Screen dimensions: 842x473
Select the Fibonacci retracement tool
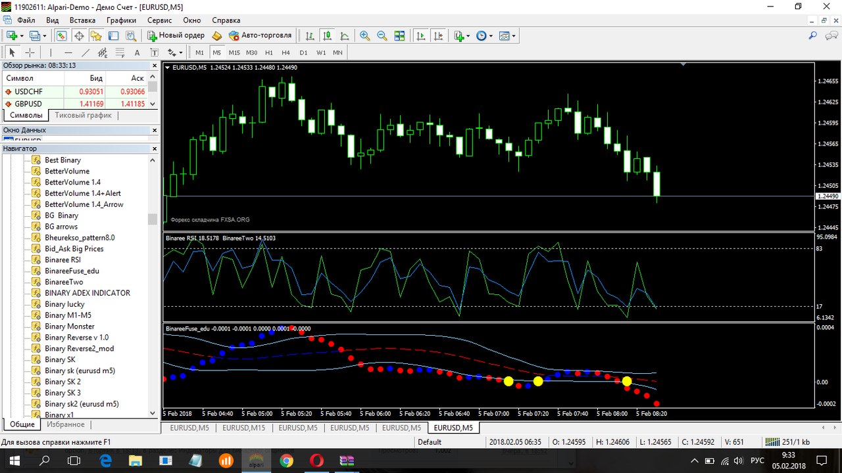click(x=120, y=53)
